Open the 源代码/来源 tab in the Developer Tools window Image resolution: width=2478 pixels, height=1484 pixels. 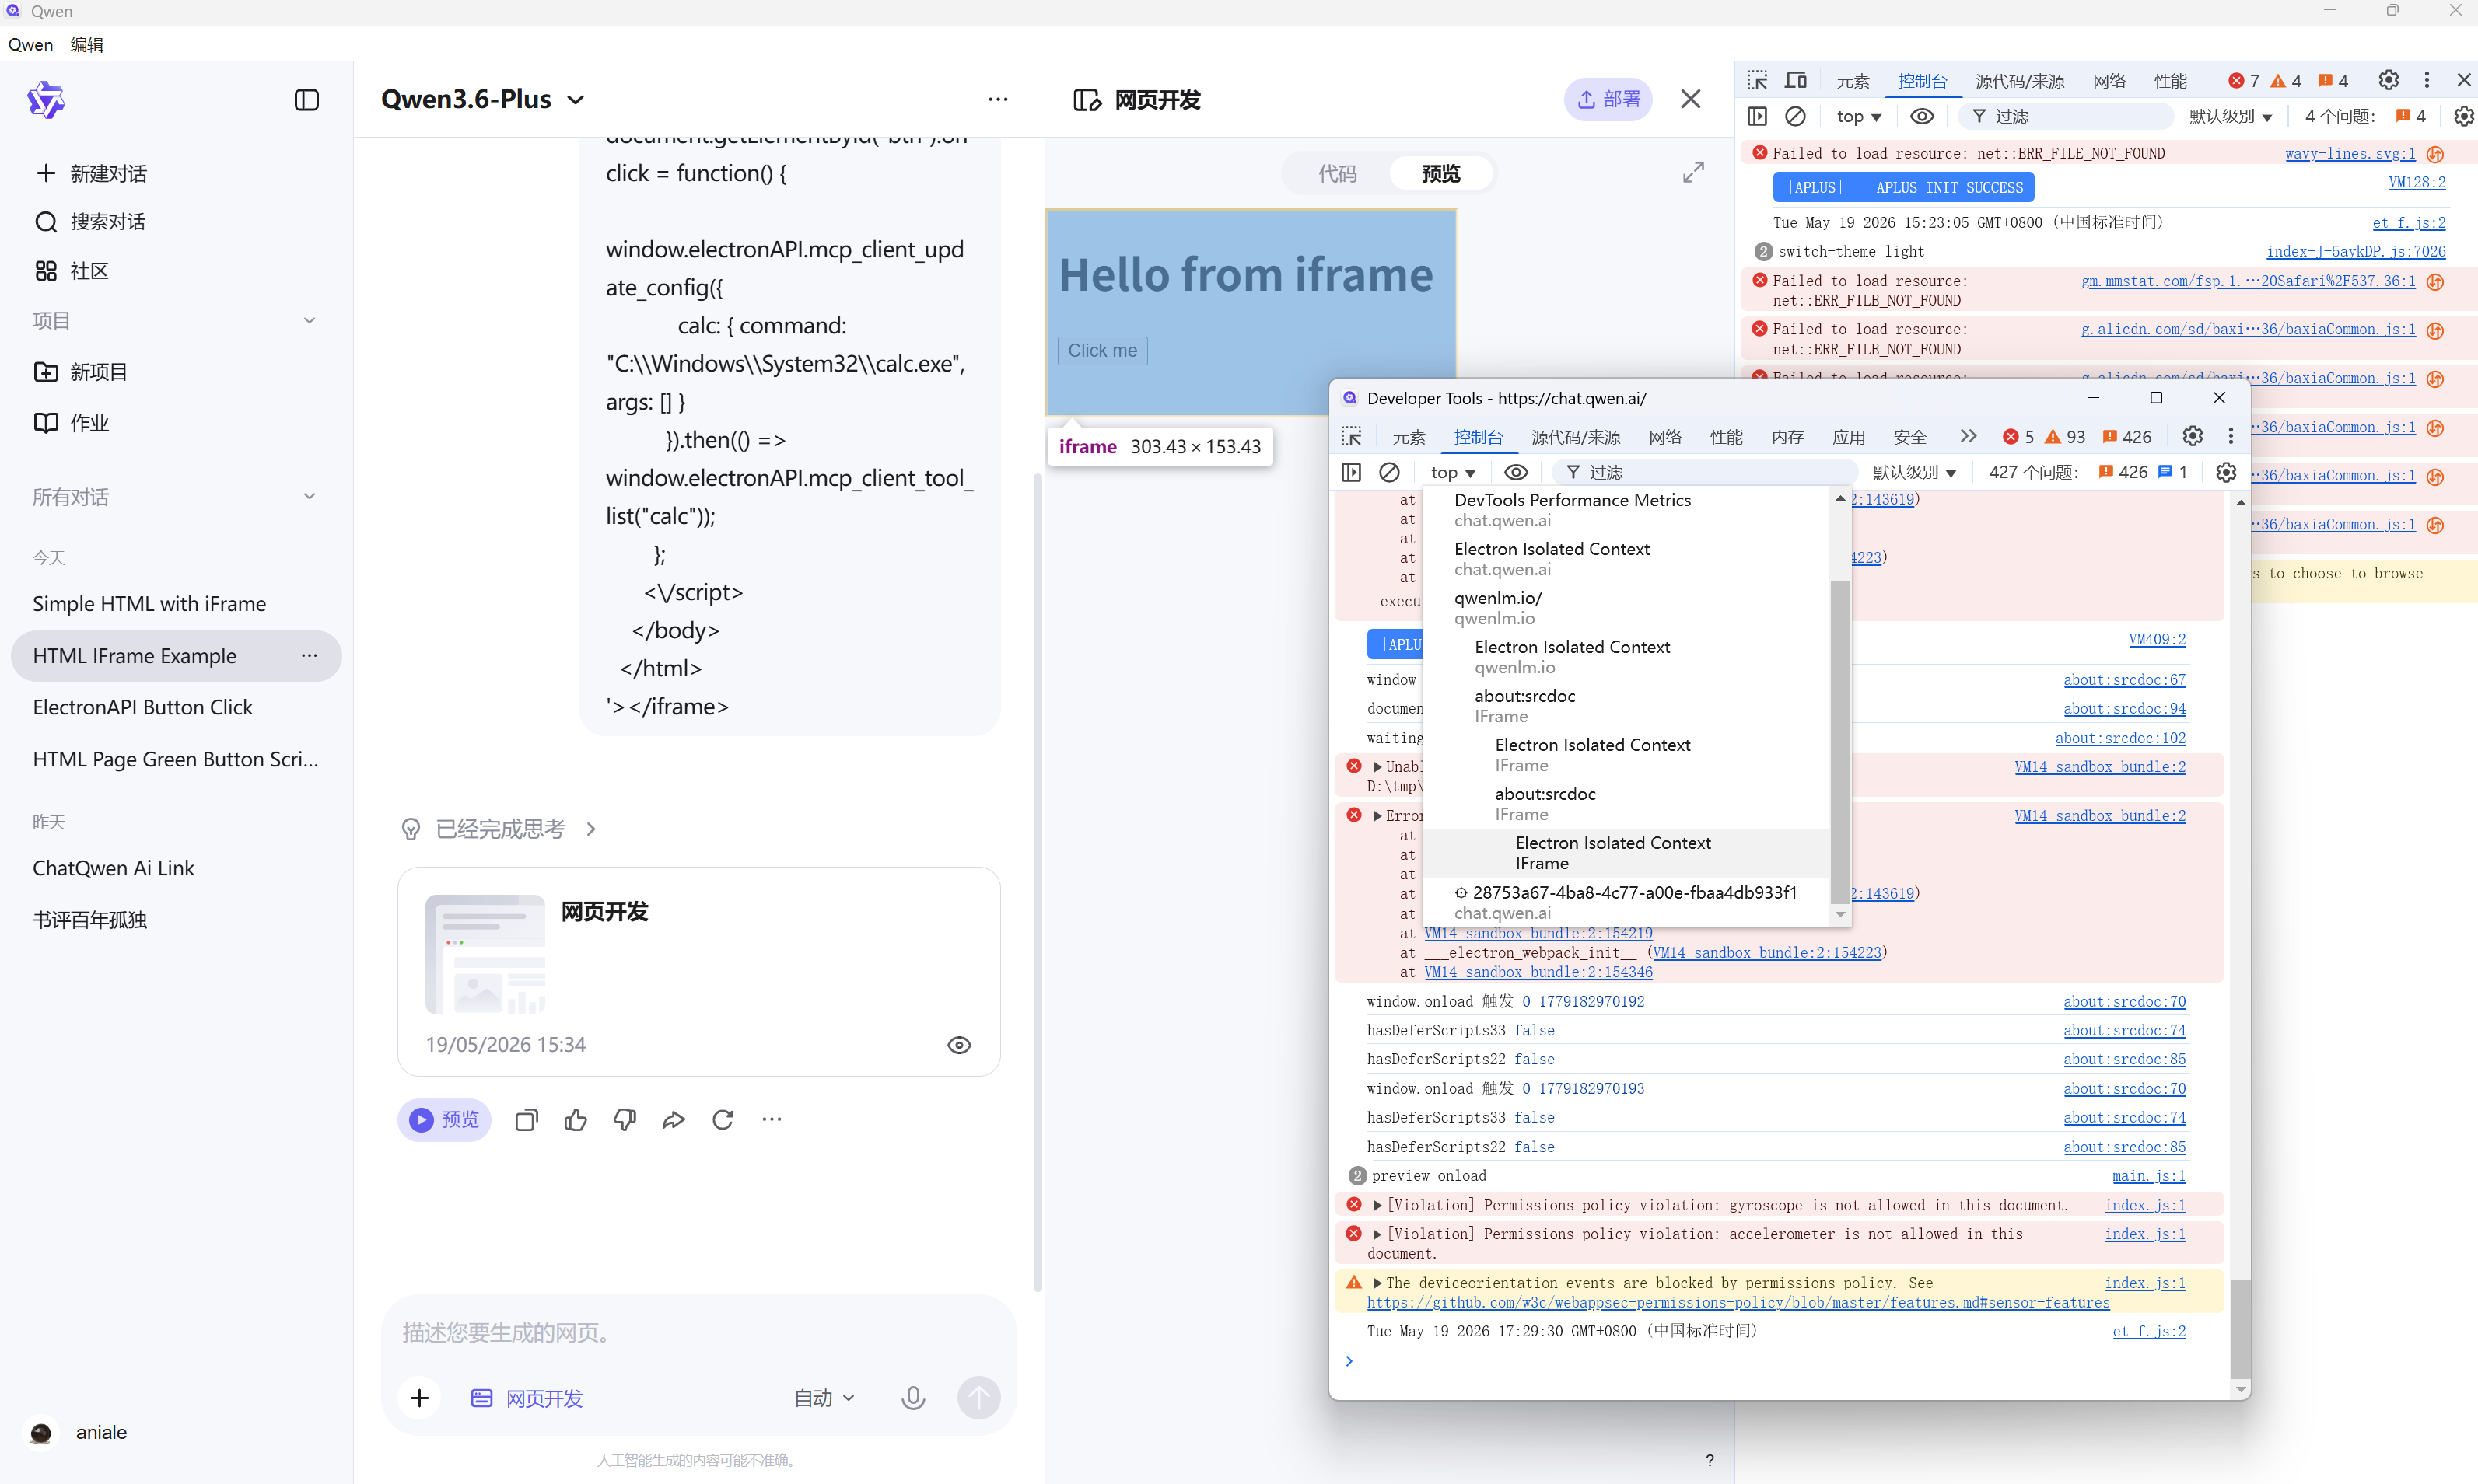[x=1576, y=437]
